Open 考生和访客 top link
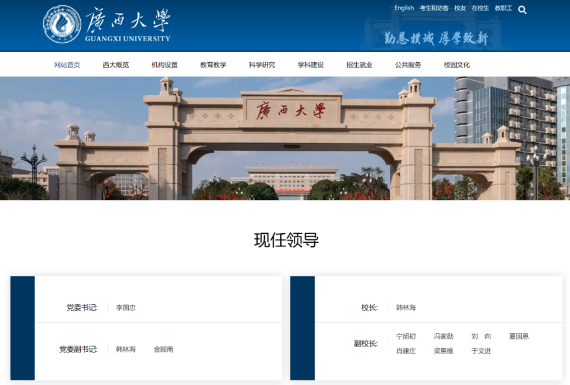 pos(434,8)
